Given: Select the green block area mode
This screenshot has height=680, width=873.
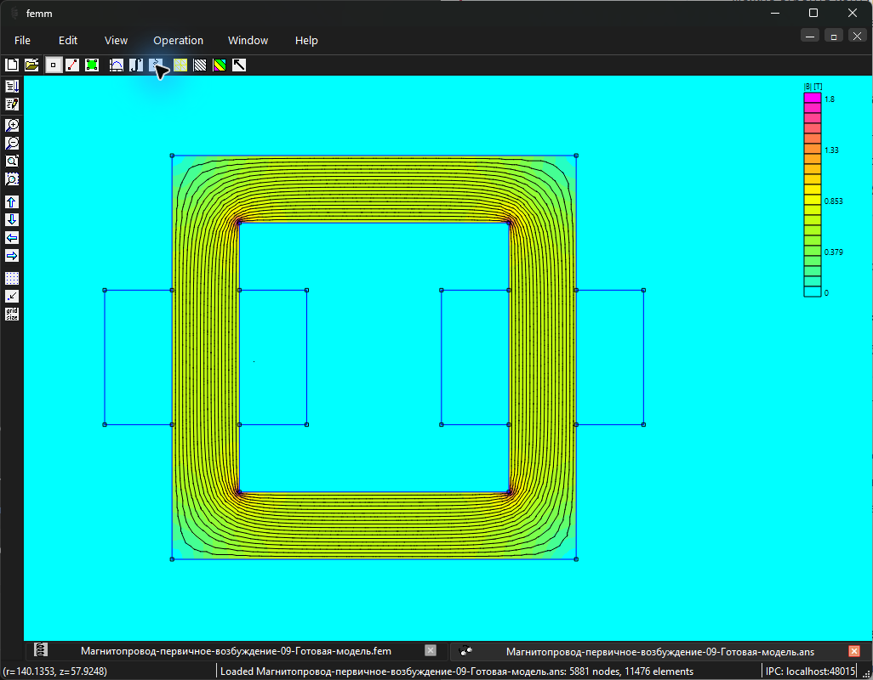Looking at the screenshot, I should pyautogui.click(x=92, y=65).
